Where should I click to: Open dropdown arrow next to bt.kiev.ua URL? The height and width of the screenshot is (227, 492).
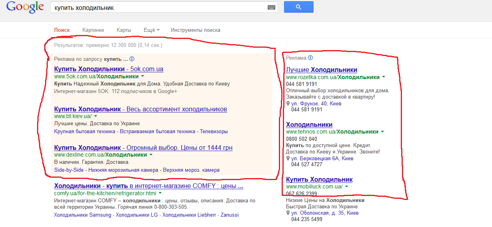coord(96,116)
